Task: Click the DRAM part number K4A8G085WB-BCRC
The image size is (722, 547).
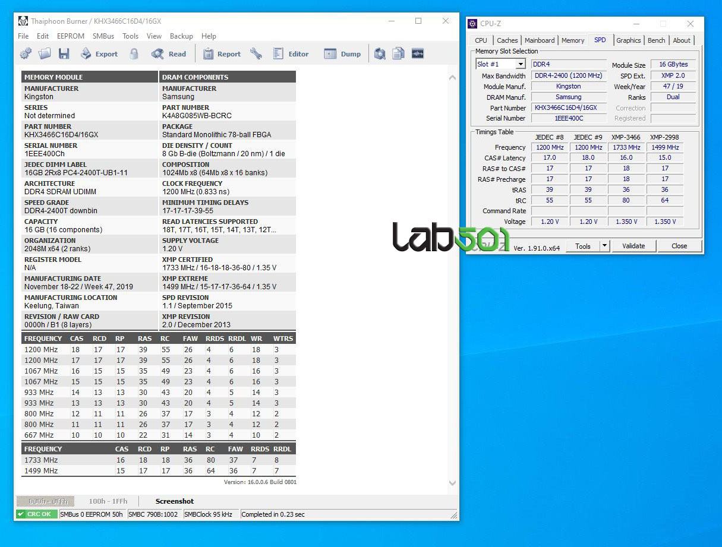Action: [197, 116]
